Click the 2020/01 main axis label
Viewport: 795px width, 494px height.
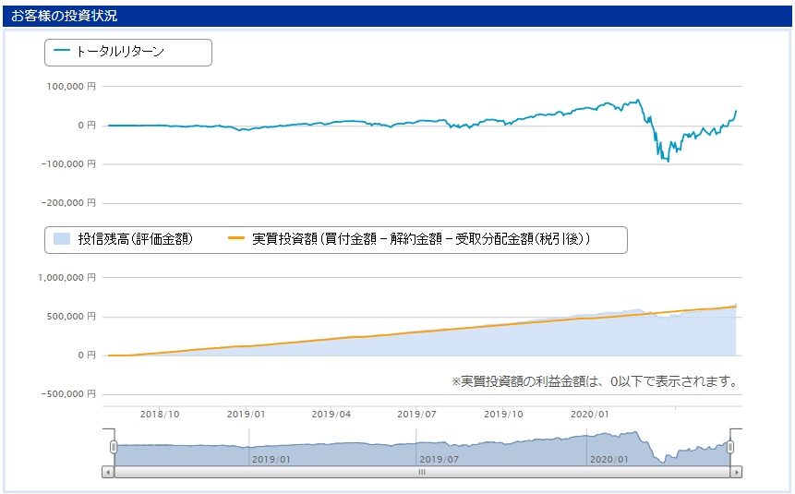590,415
